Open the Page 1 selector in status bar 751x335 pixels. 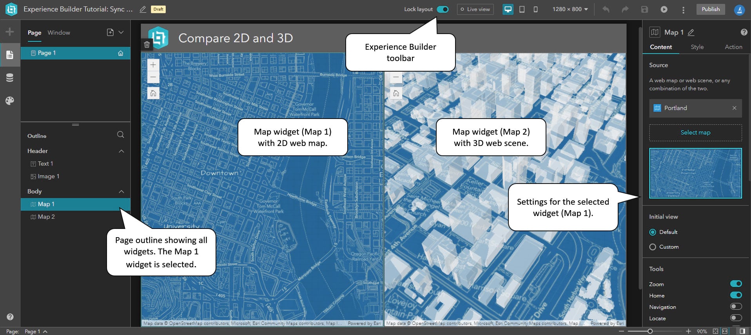[36, 331]
